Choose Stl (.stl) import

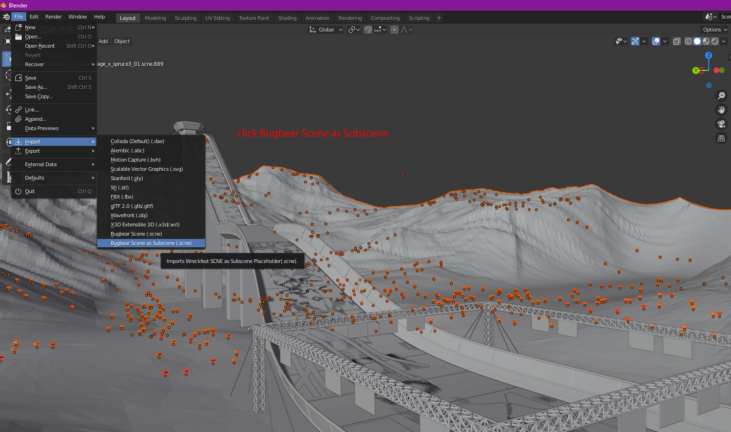pyautogui.click(x=151, y=188)
